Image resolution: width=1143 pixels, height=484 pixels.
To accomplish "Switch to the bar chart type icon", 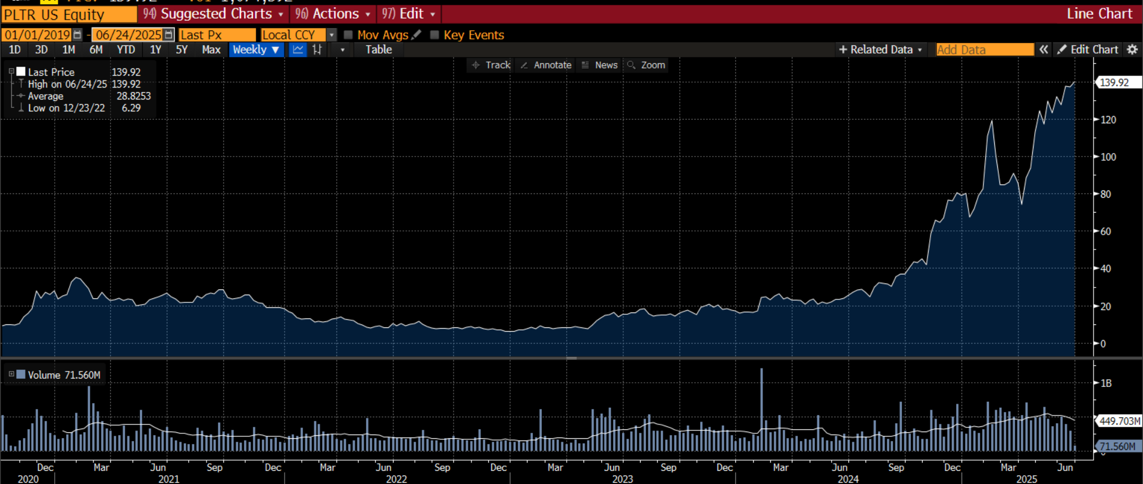I will [317, 50].
